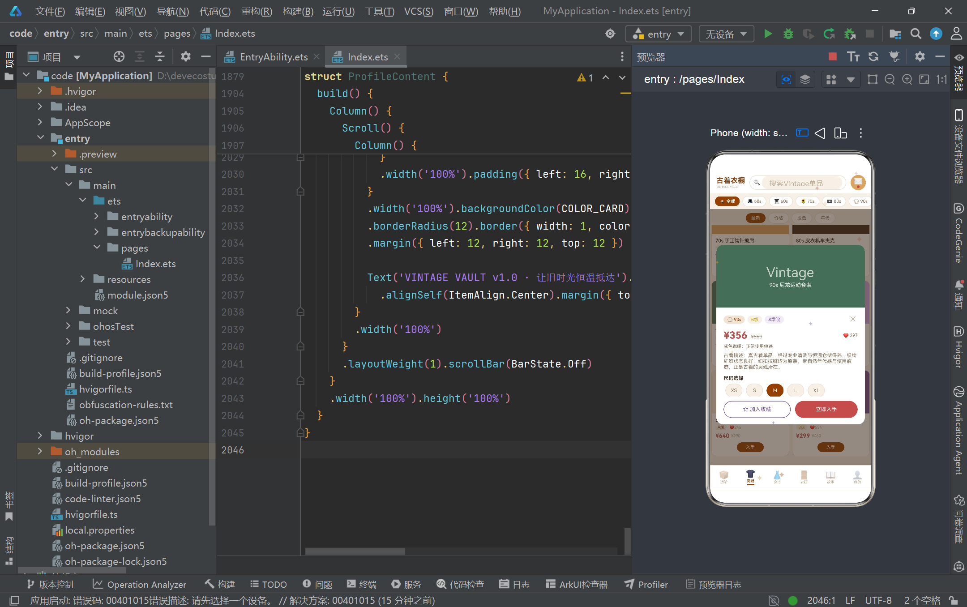967x607 pixels.
Task: Expand the .hvigor folder
Action: (40, 91)
